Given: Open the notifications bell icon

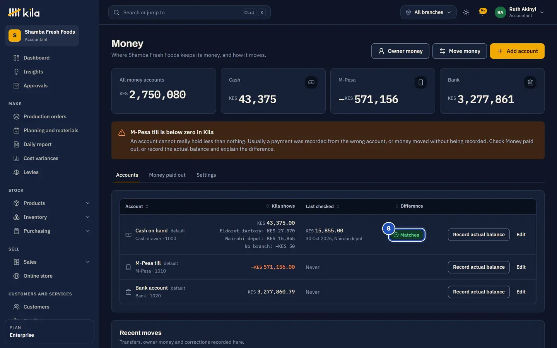Looking at the screenshot, I should click(482, 12).
